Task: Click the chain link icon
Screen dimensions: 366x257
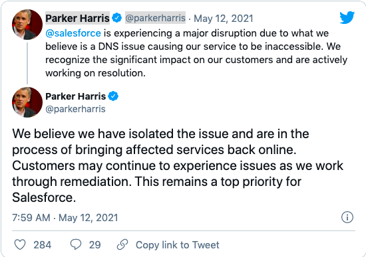Action: click(122, 244)
